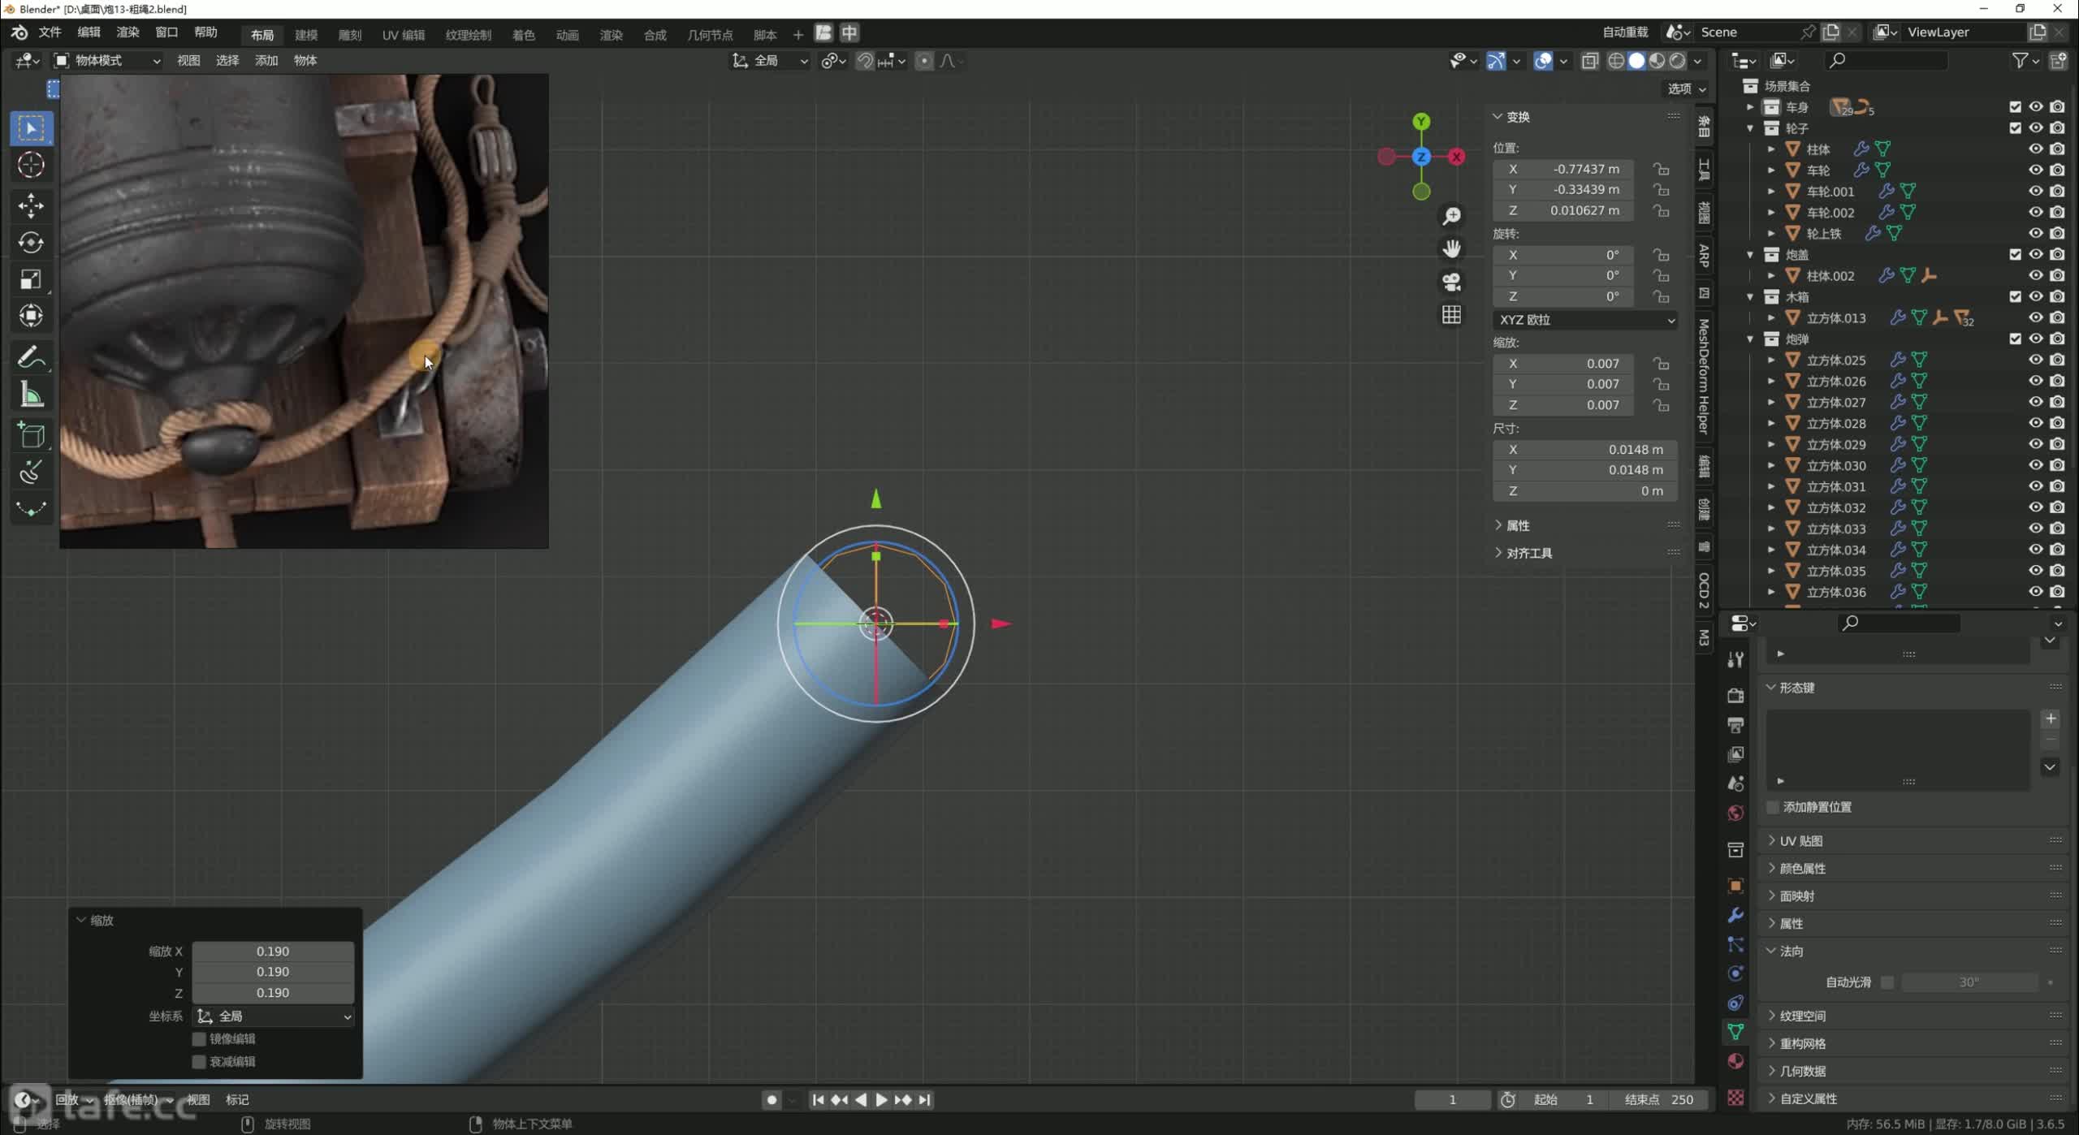Toggle camera view icon
The height and width of the screenshot is (1135, 2079).
tap(1451, 282)
